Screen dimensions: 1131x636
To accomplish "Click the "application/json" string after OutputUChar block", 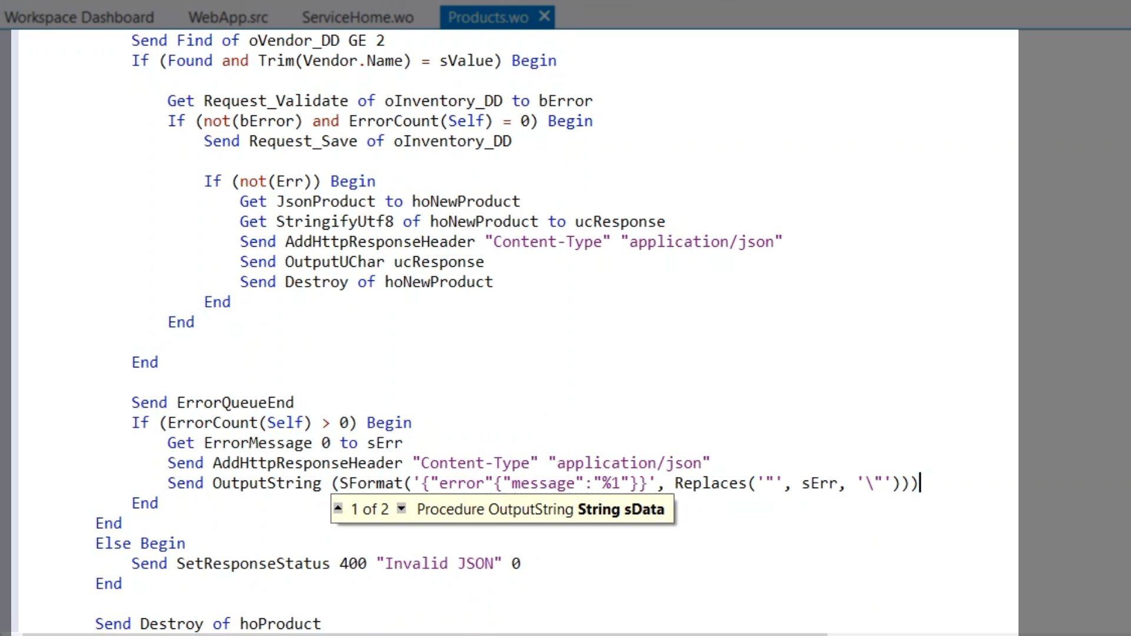I will 629,463.
